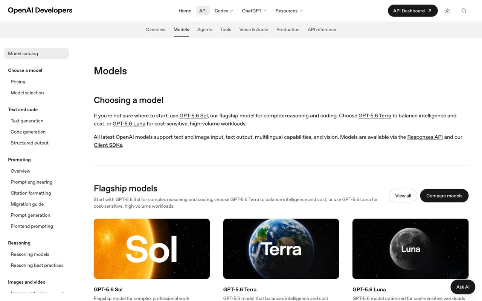Screen dimensions: 482x301
Task: Switch to the Models tab
Action: [181, 29]
